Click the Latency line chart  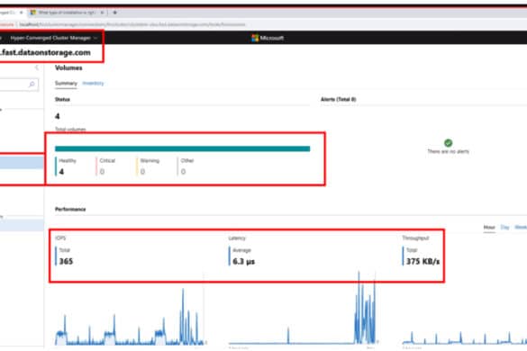(304, 309)
